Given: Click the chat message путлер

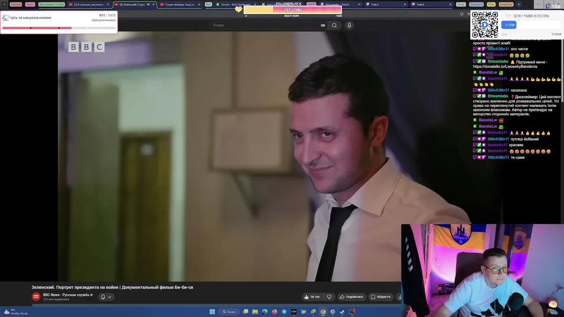Looking at the screenshot, I should [x=524, y=139].
